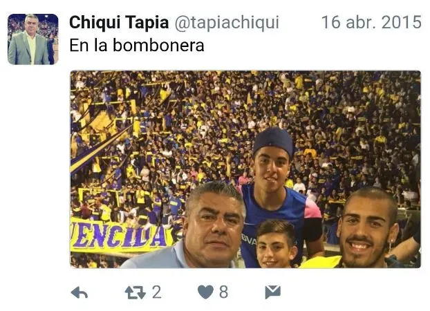Send tweet via direct message envelope icon
The width and height of the screenshot is (430, 311).
[x=273, y=292]
